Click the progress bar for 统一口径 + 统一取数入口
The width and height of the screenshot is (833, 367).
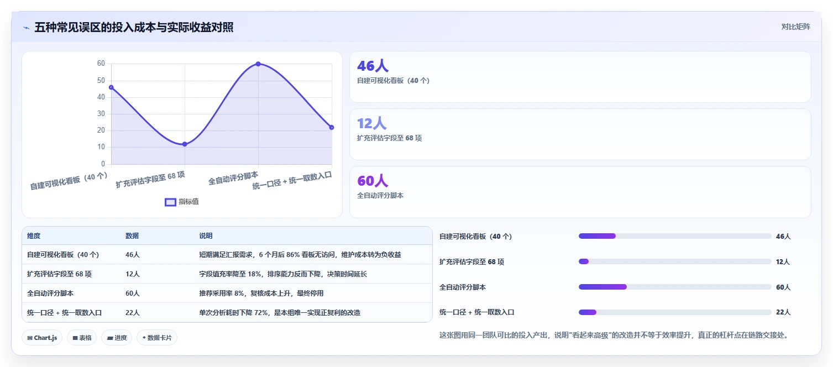point(675,312)
